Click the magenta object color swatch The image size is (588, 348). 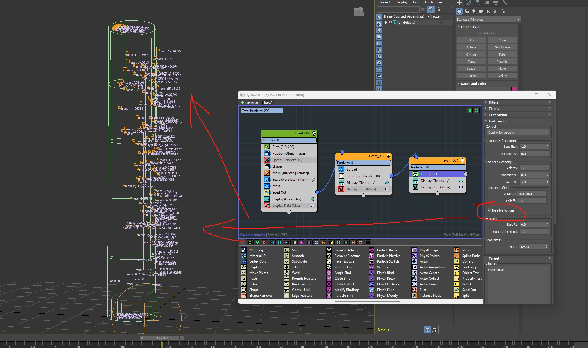click(x=514, y=89)
